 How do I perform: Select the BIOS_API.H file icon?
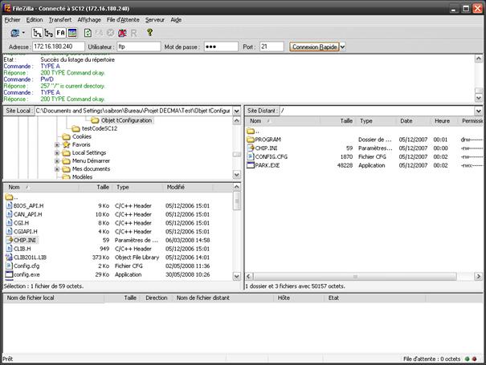[x=10, y=205]
